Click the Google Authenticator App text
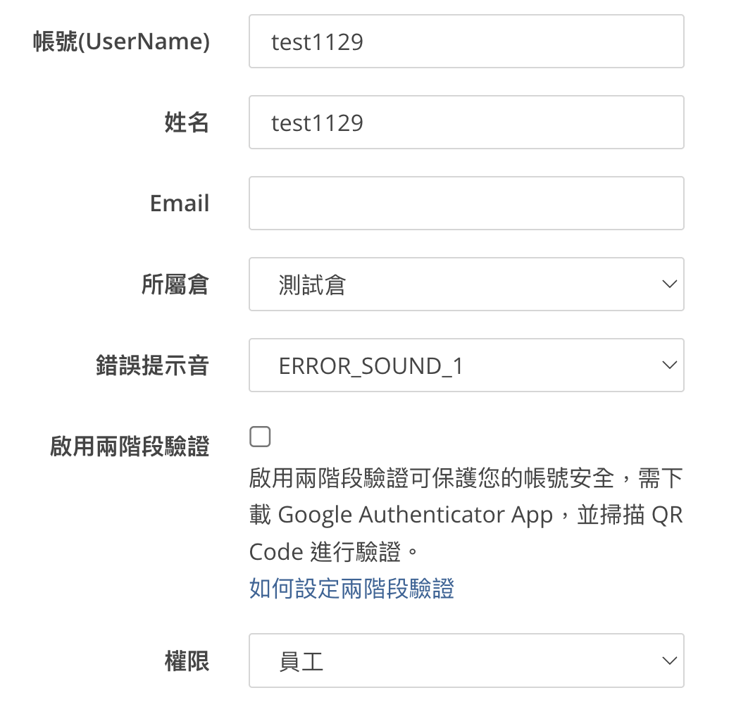 click(415, 515)
